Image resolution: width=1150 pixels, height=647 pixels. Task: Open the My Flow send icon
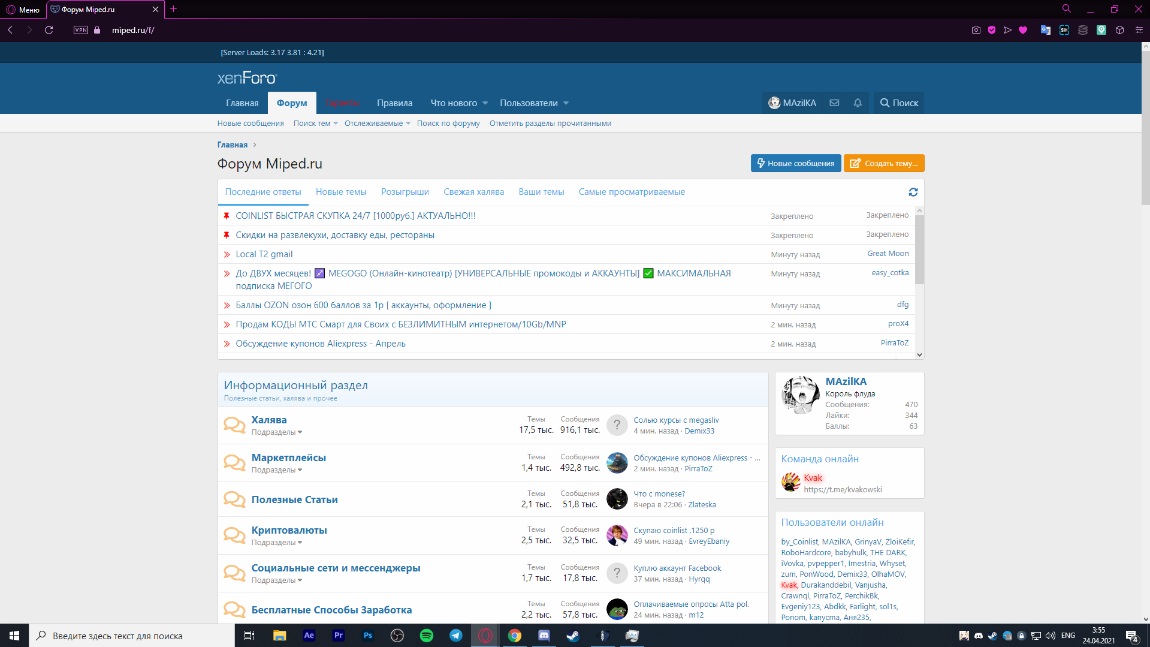click(1007, 30)
